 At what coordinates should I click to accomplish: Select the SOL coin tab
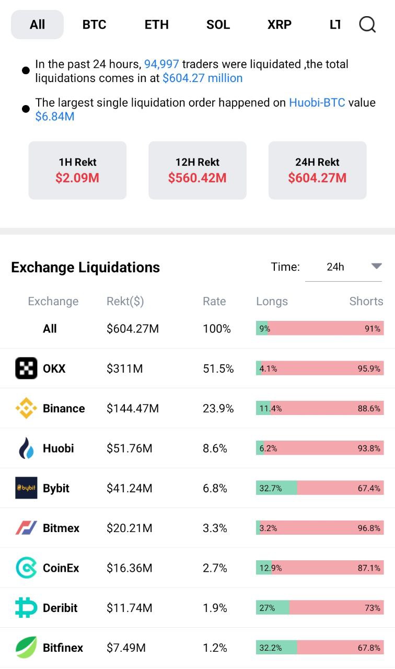point(218,25)
